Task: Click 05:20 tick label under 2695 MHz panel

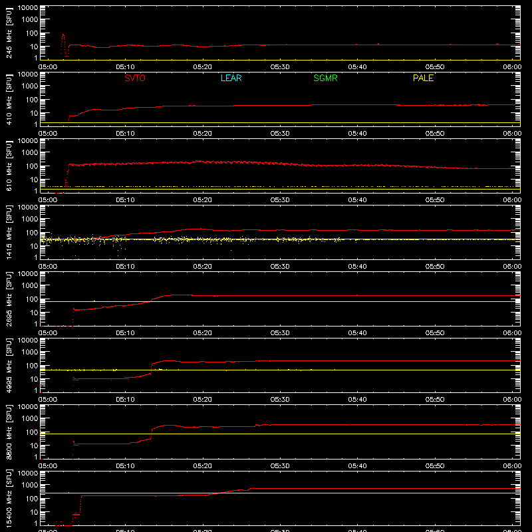Action: (x=203, y=333)
